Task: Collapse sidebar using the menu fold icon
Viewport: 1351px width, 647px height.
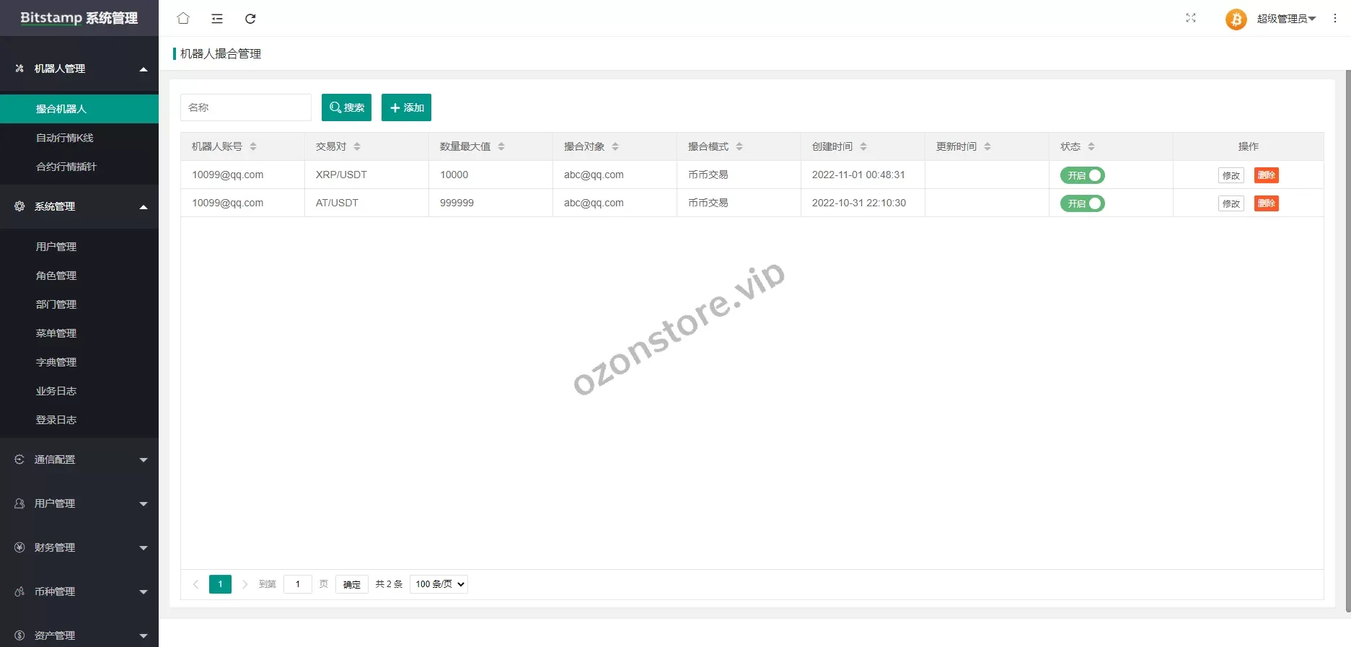Action: (x=217, y=19)
